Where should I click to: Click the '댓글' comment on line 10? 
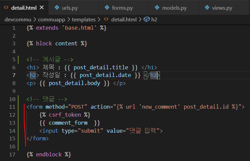(x=48, y=99)
